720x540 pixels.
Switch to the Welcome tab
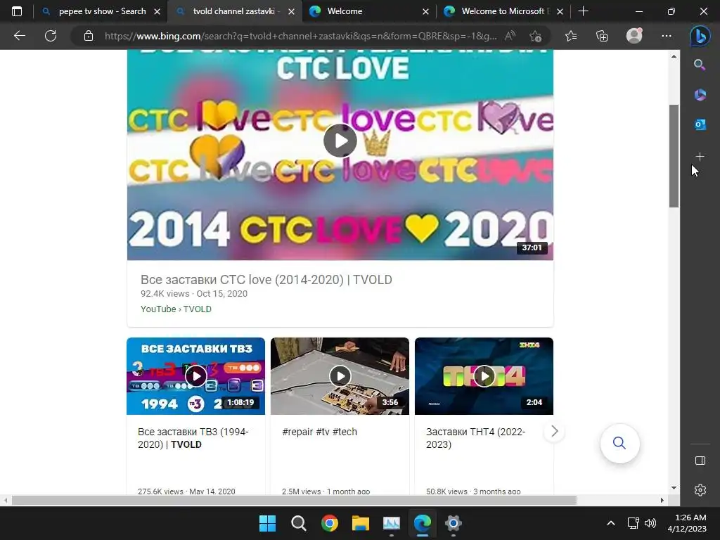(367, 11)
